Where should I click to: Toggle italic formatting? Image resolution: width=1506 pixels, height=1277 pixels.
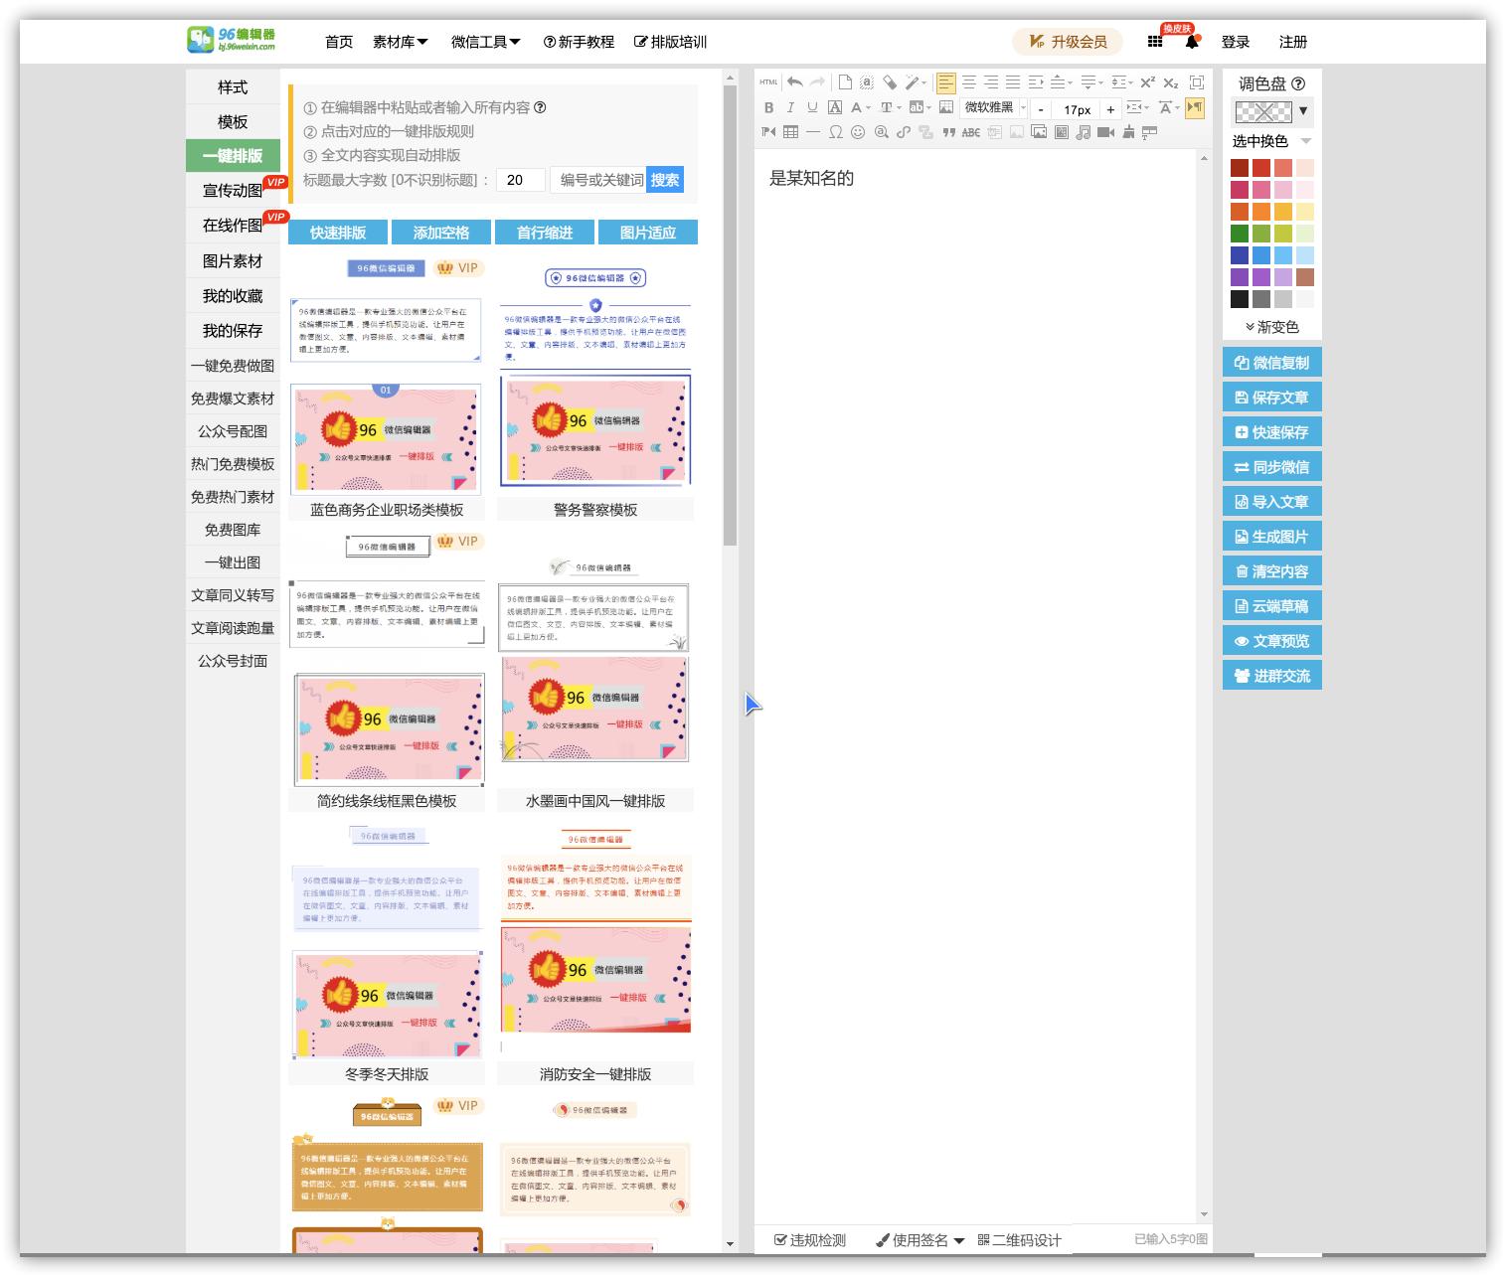coord(790,107)
